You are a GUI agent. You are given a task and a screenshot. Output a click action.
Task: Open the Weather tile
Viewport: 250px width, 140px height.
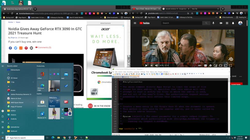[x=54, y=102]
